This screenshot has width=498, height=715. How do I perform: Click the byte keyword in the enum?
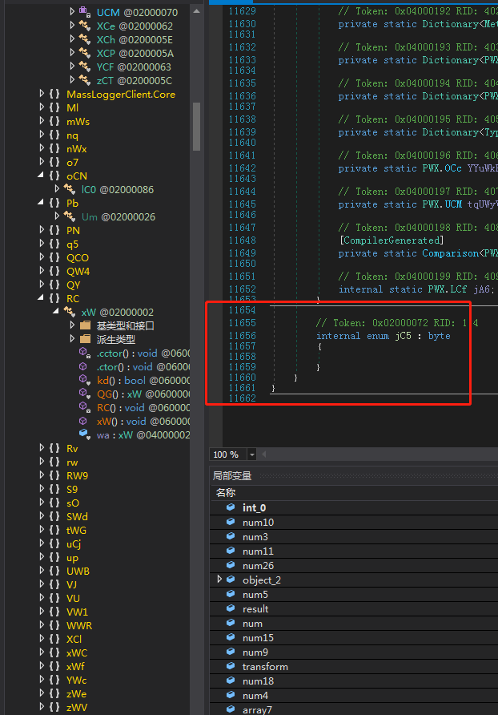click(x=440, y=336)
